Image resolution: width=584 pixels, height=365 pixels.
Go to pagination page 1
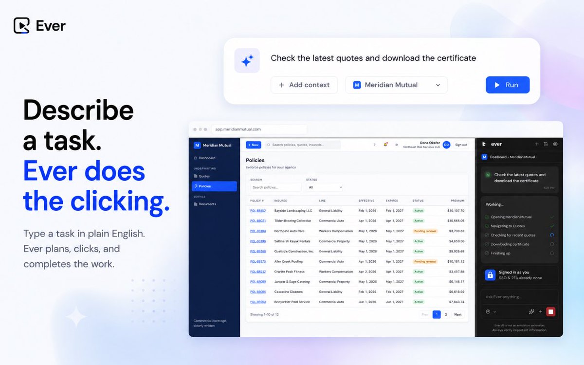point(437,315)
